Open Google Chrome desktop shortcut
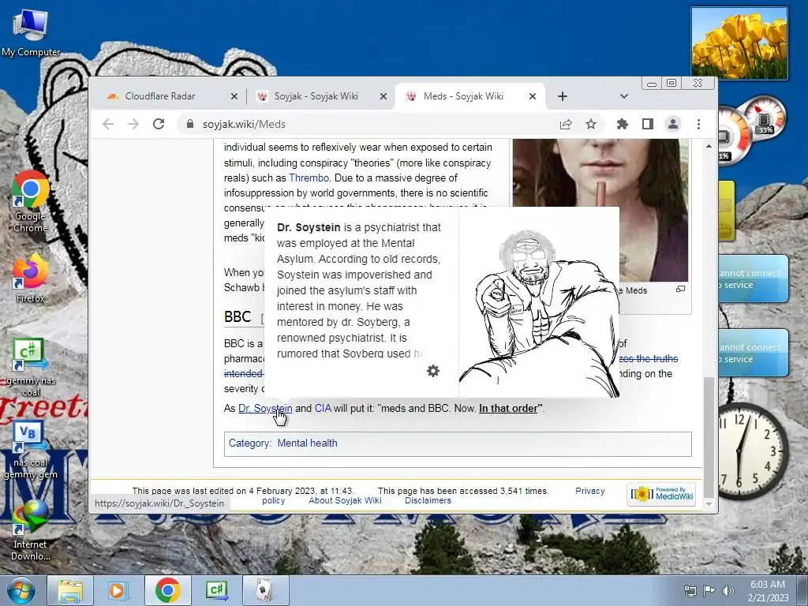The image size is (808, 606). (30, 202)
